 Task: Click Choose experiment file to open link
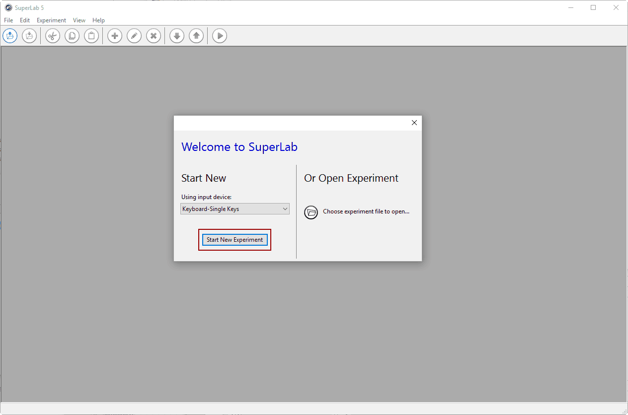tap(366, 211)
